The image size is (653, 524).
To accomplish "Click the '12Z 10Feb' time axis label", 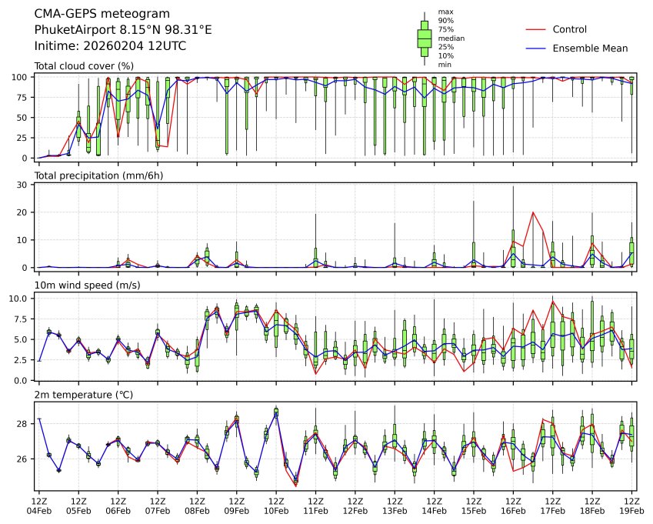I will click(x=276, y=506).
